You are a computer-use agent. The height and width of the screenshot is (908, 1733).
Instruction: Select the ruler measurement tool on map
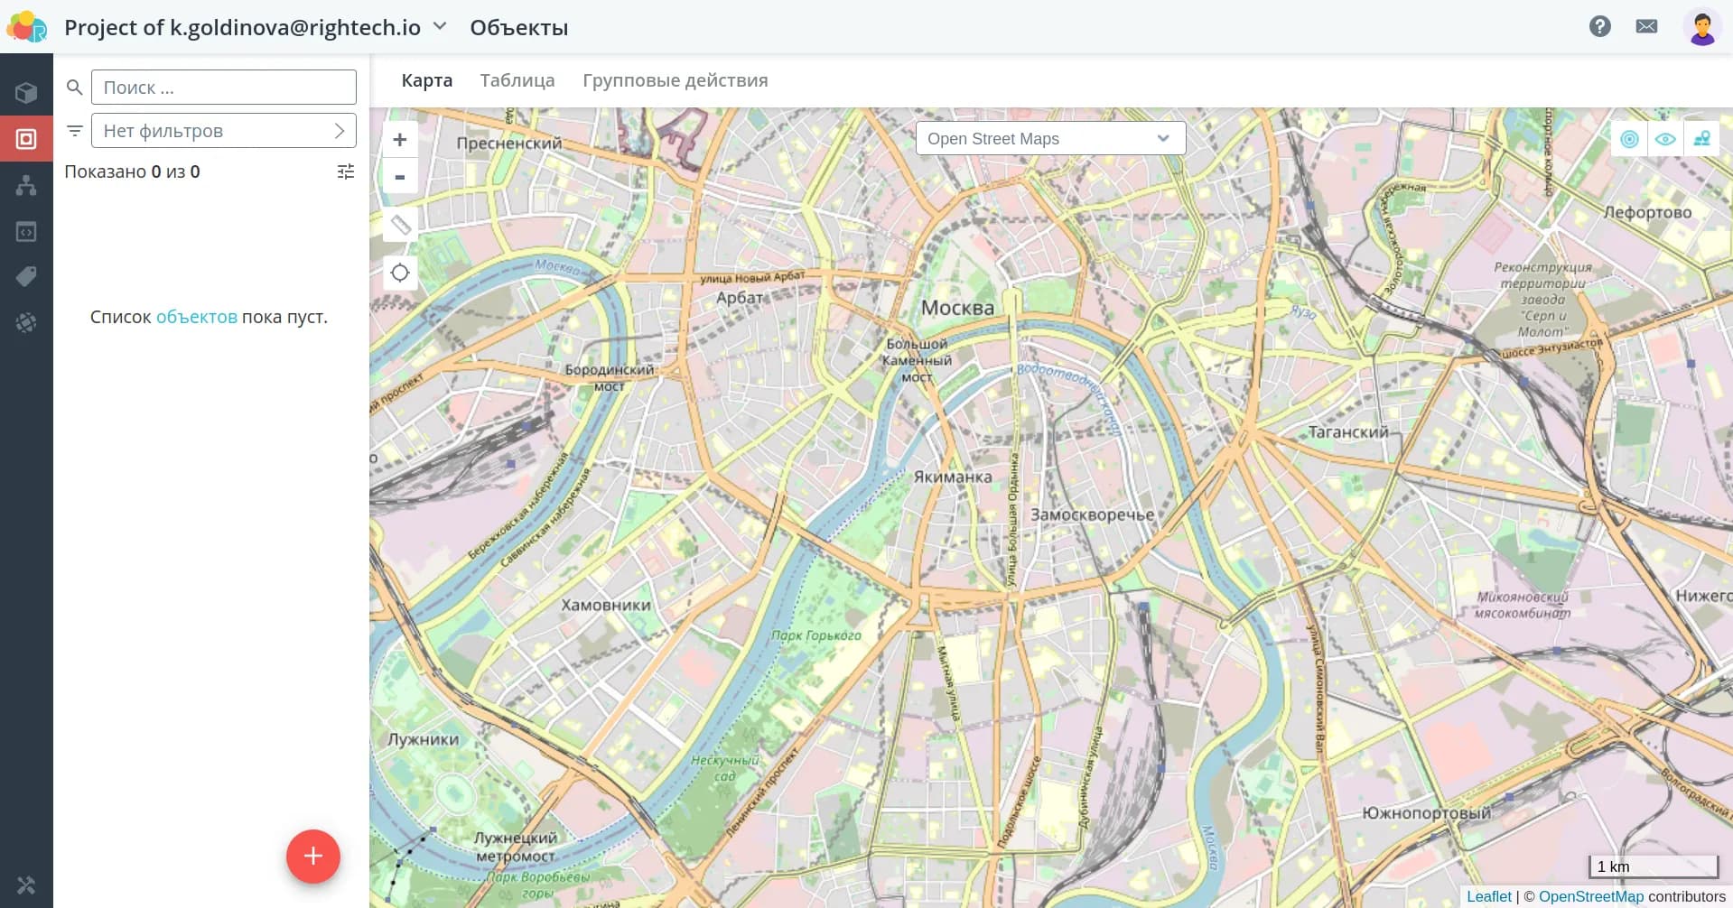(x=400, y=225)
